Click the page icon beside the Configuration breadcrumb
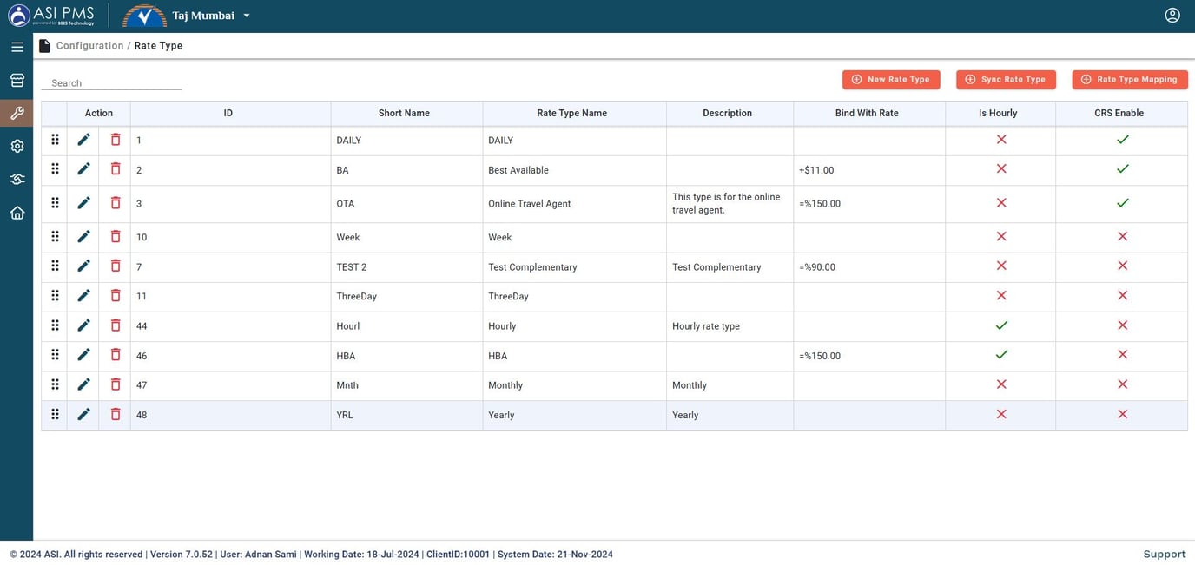Viewport: 1195px width, 565px height. [x=44, y=46]
